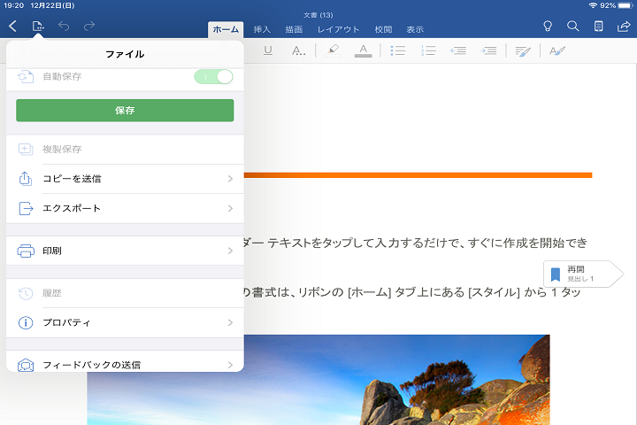This screenshot has width=637, height=425.
Task: Increase the paragraph indent
Action: (488, 50)
